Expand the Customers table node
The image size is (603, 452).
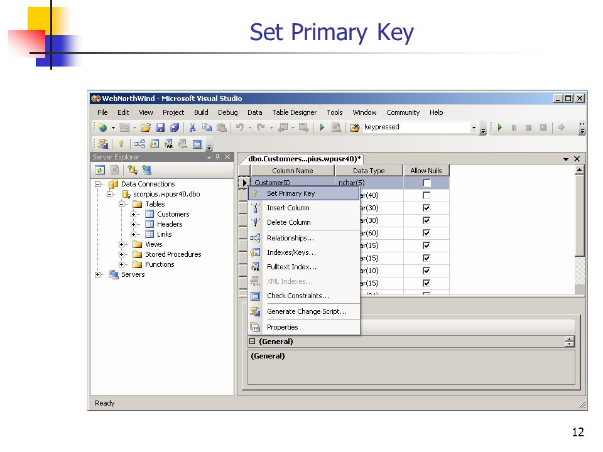pyautogui.click(x=133, y=214)
